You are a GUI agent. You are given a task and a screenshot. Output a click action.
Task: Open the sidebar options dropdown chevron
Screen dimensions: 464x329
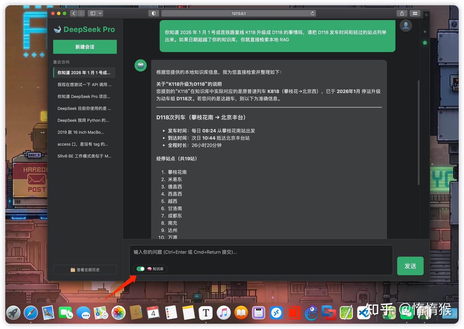point(100,13)
